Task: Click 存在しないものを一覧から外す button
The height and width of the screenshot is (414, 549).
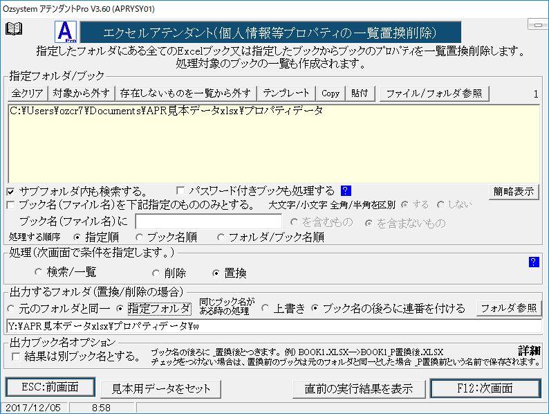Action: tap(185, 93)
